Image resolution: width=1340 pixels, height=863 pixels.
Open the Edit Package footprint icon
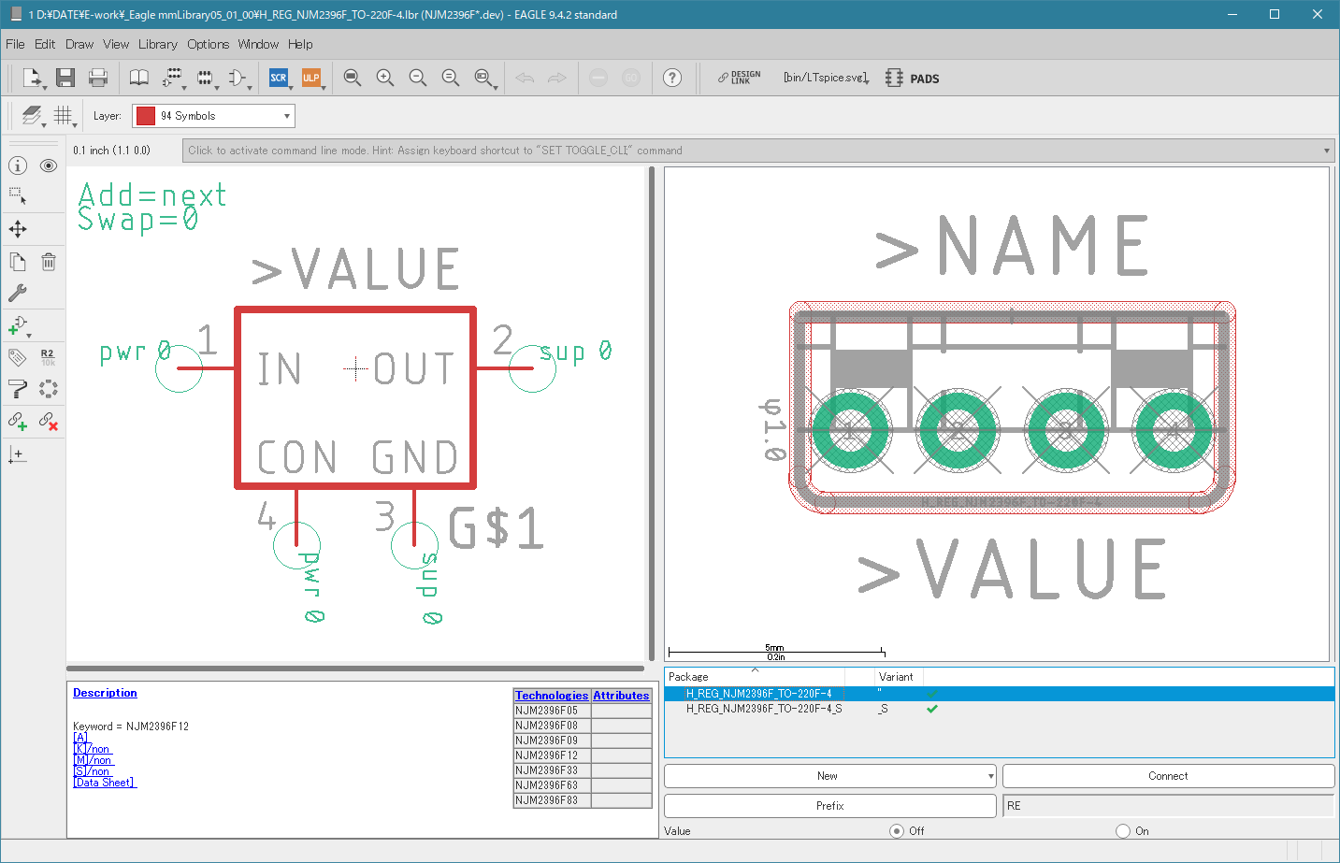tap(206, 78)
